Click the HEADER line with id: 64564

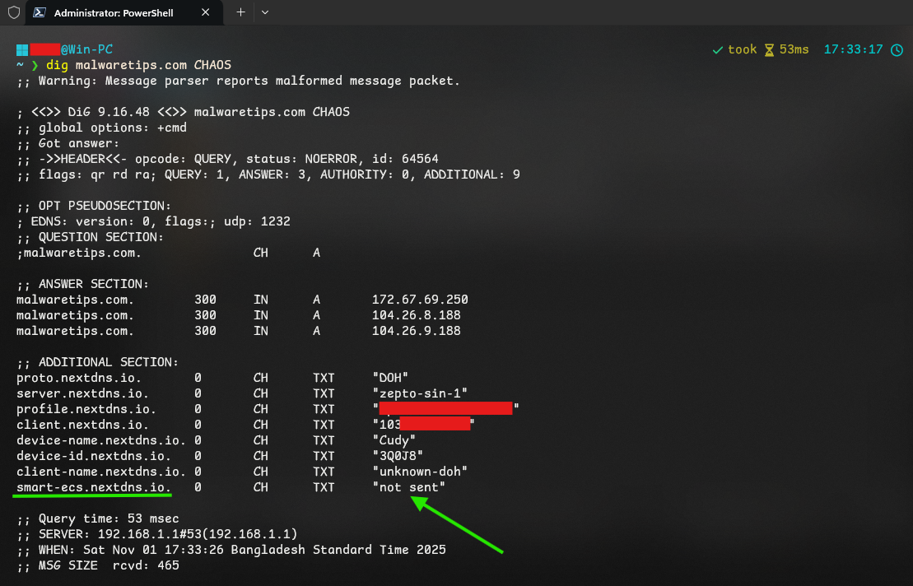click(227, 159)
